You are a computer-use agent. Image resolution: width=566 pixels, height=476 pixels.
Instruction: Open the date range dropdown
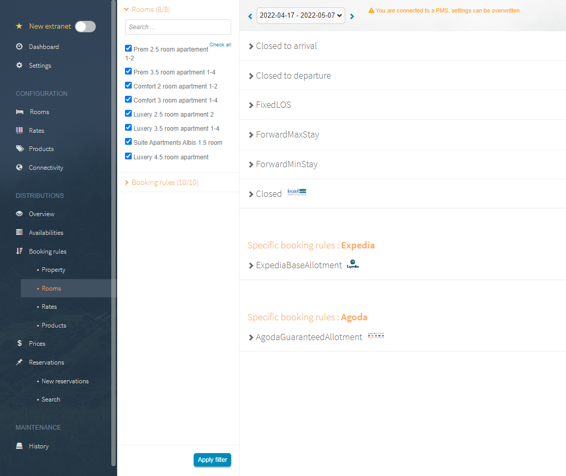pos(300,16)
